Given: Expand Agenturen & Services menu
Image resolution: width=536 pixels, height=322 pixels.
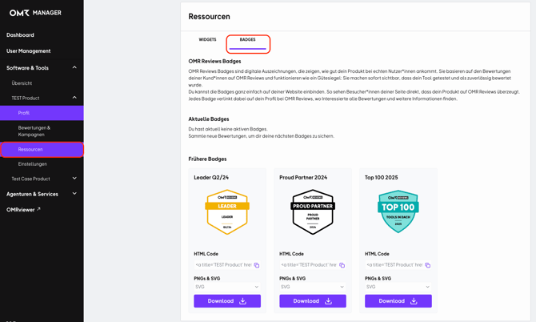Looking at the screenshot, I should tap(74, 194).
